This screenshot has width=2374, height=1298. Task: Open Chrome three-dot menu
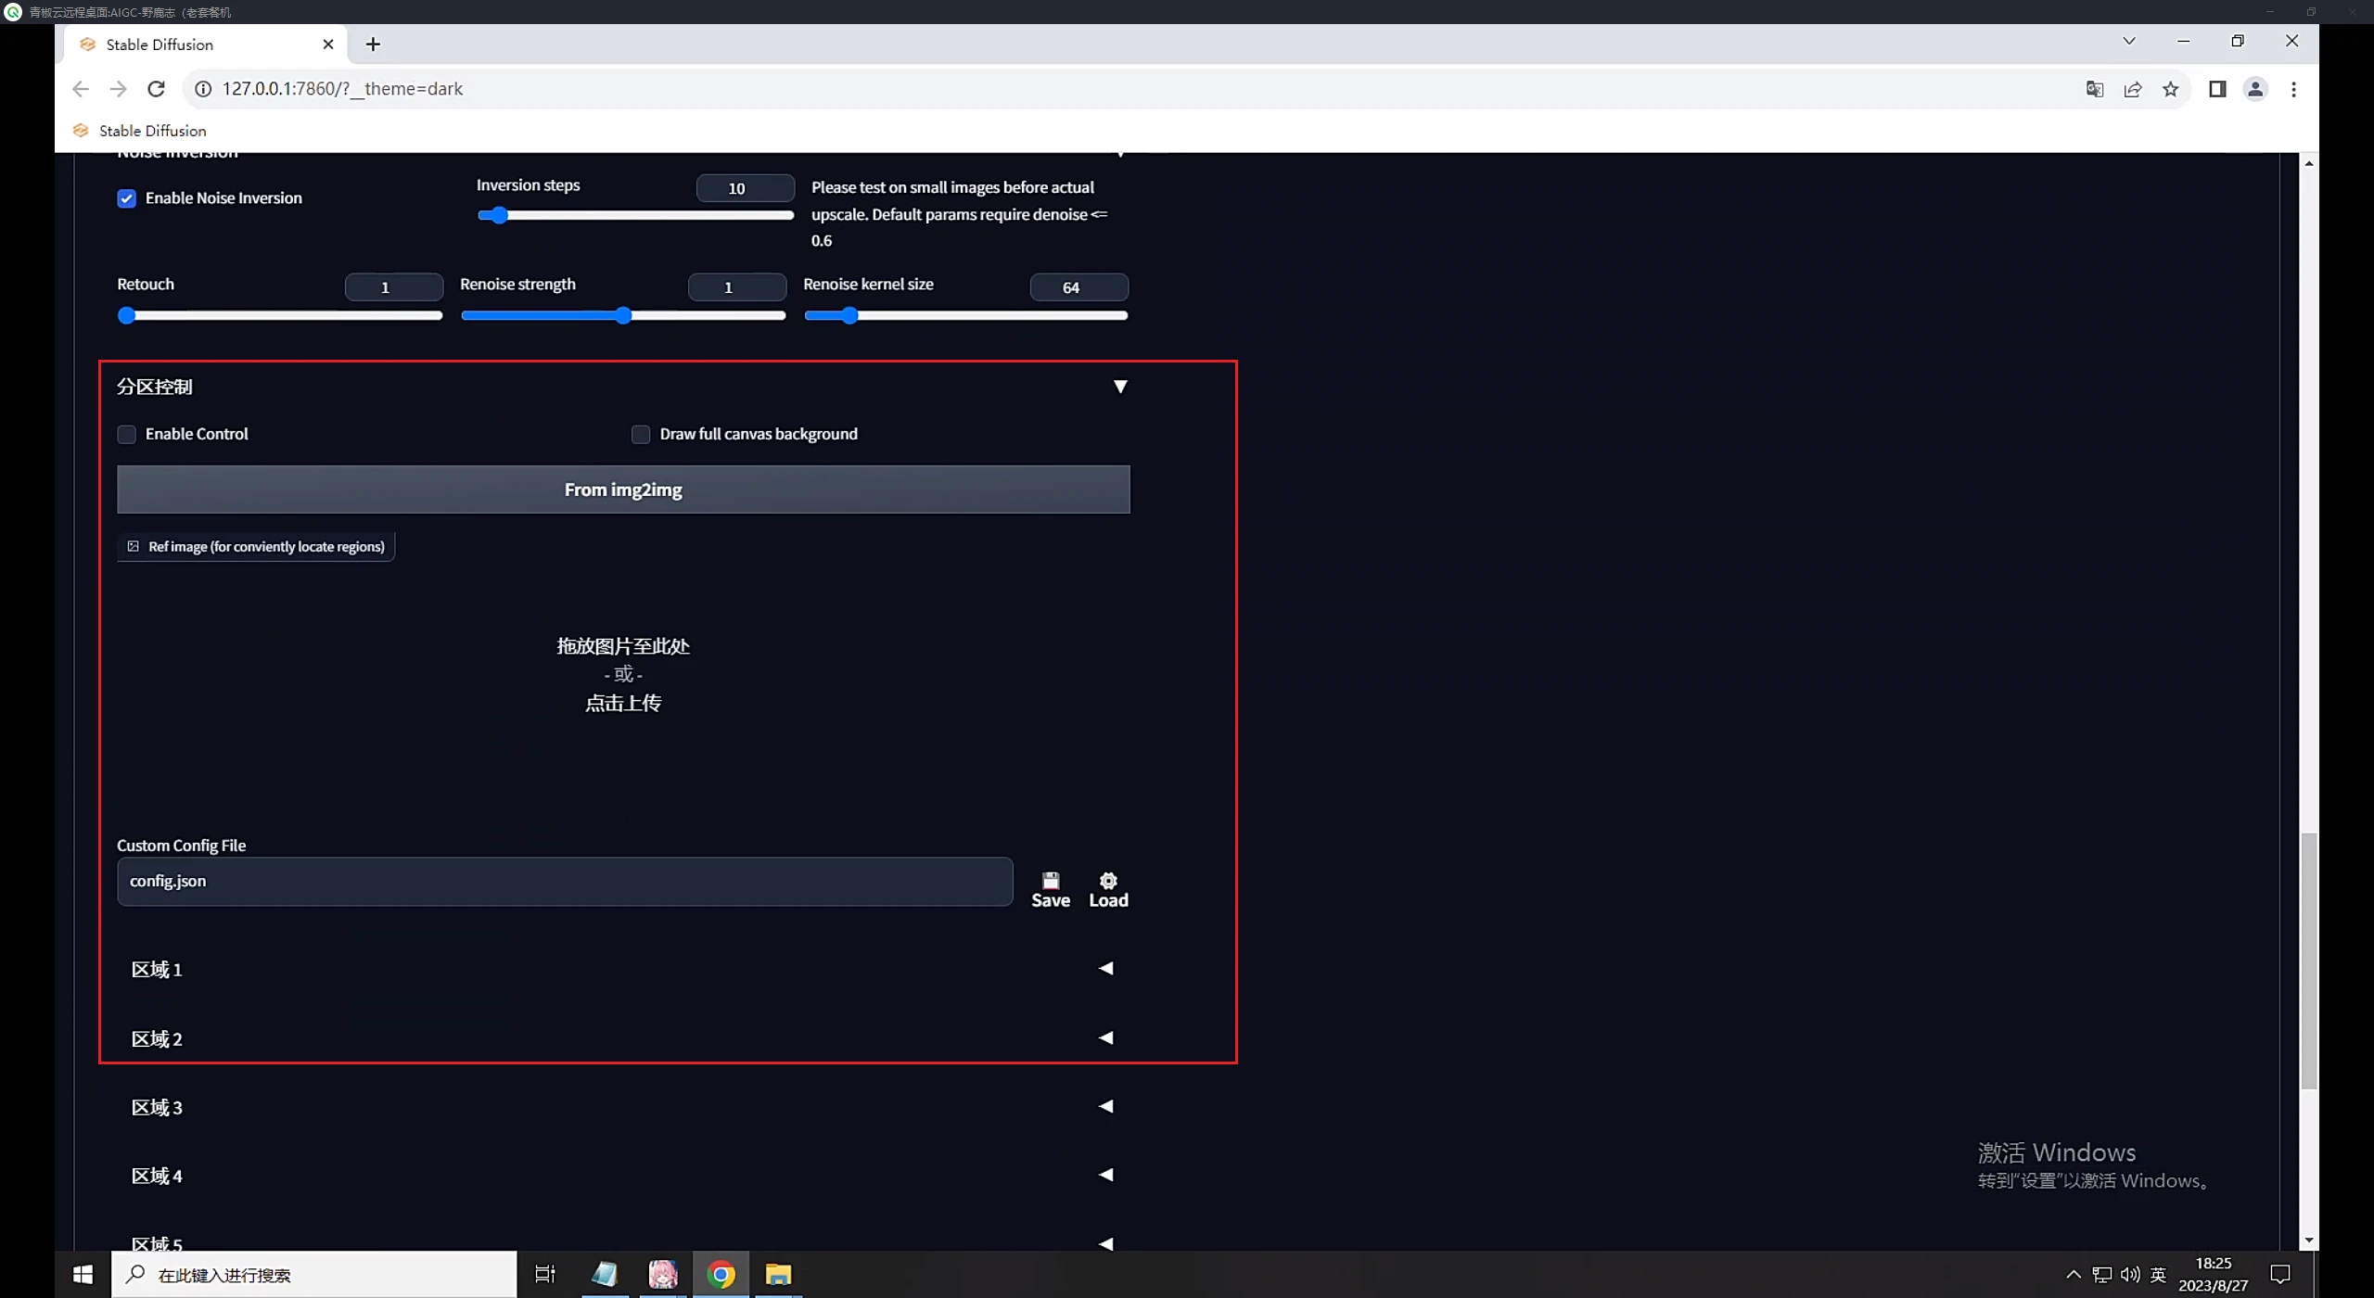[x=2292, y=89]
